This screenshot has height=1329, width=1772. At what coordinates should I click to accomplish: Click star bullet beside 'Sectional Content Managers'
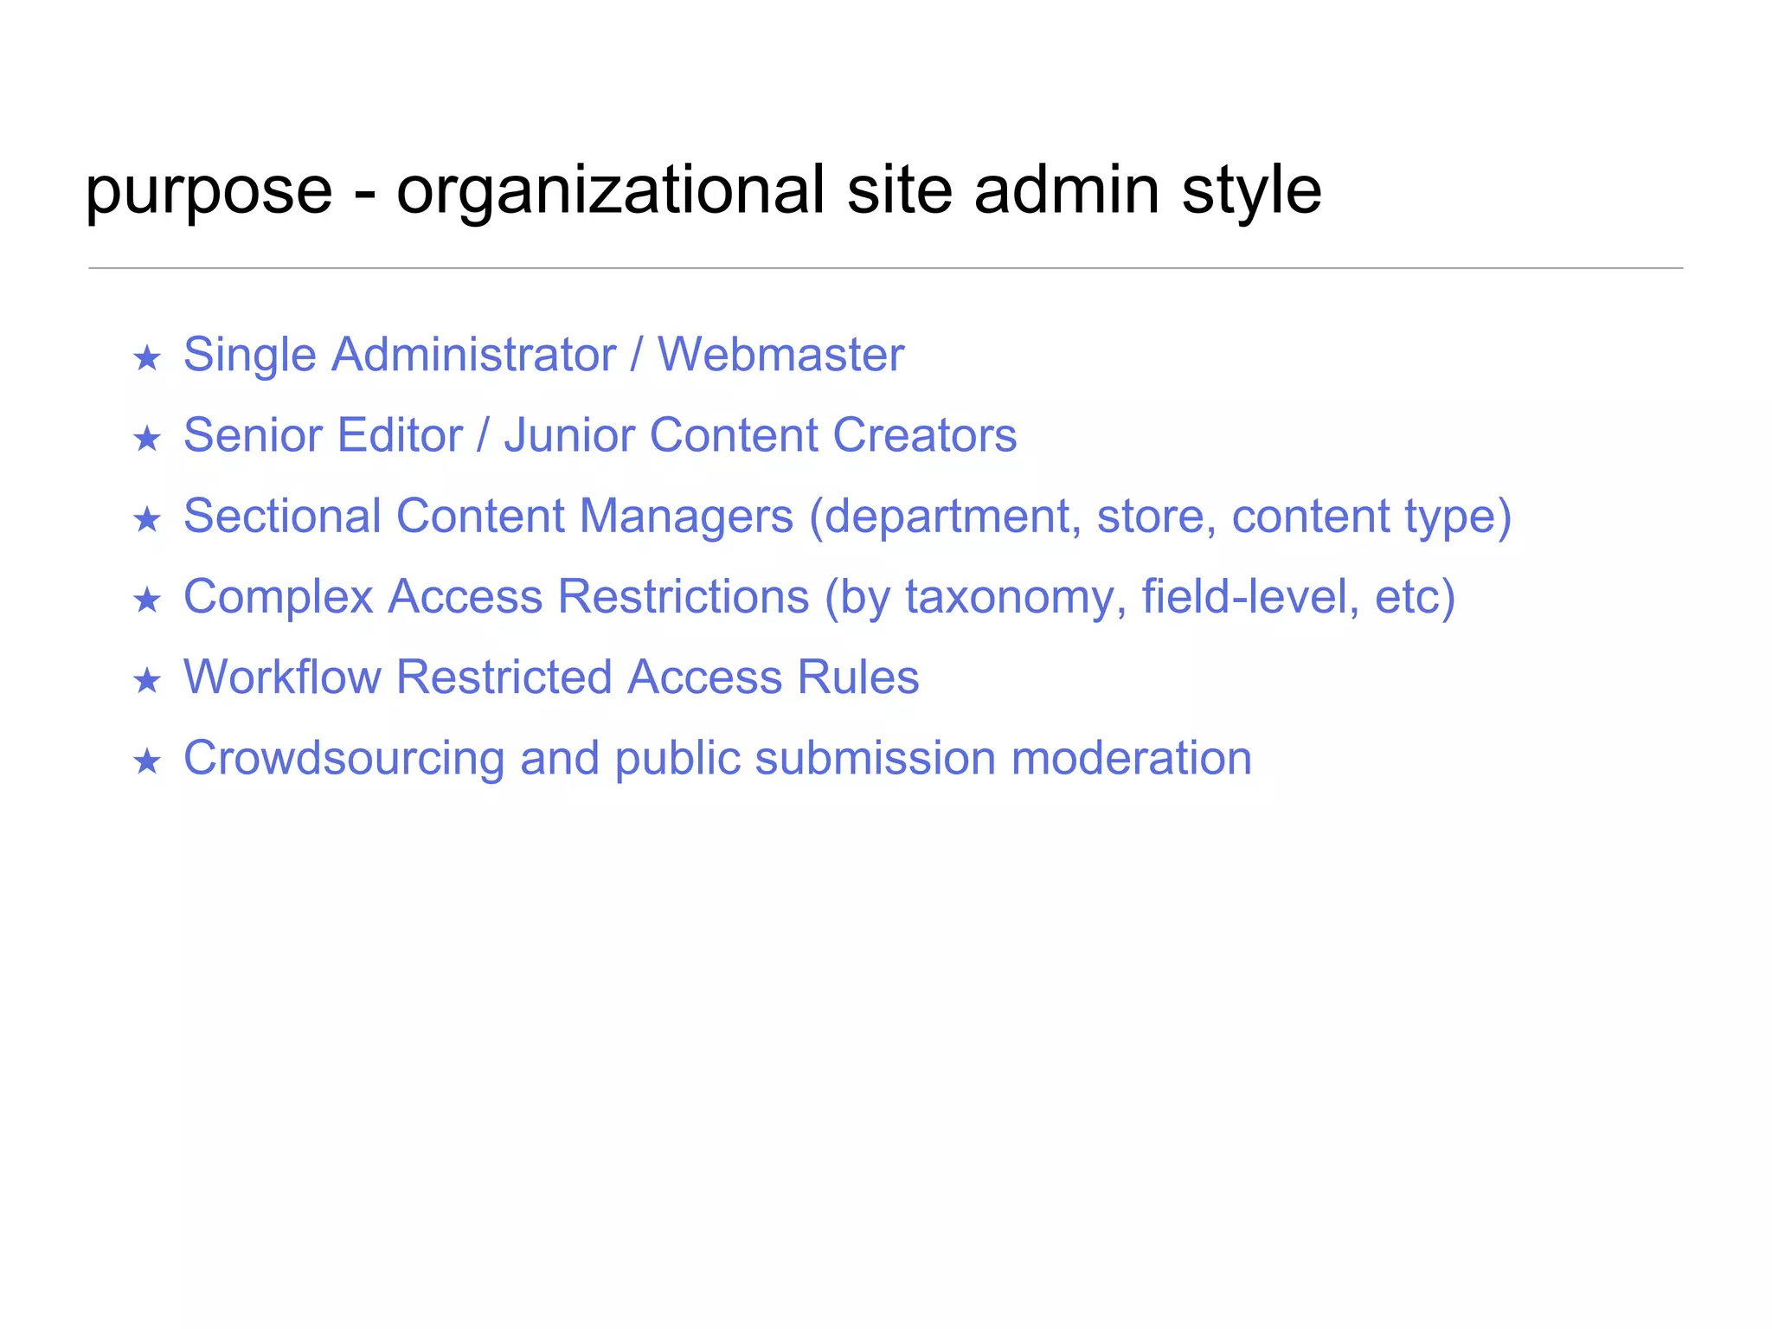(147, 519)
